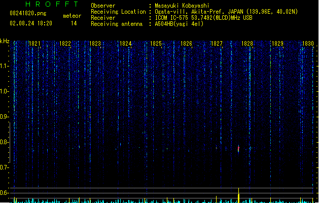Click the HROFFT title text
The width and height of the screenshot is (319, 203).
pos(52,4)
